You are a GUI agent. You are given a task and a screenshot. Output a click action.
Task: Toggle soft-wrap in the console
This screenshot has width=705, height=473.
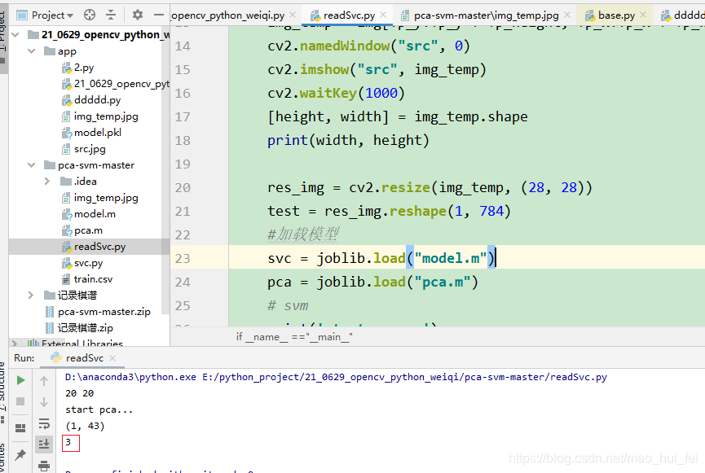point(43,423)
